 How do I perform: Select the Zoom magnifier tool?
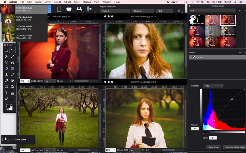pyautogui.click(x=13, y=87)
